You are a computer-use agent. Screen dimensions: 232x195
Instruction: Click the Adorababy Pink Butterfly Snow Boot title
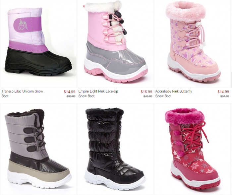tap(174, 94)
